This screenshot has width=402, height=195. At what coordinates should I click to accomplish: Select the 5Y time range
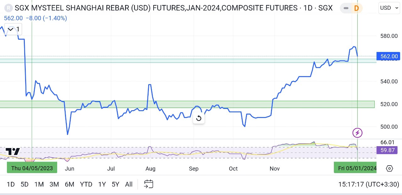click(x=116, y=184)
